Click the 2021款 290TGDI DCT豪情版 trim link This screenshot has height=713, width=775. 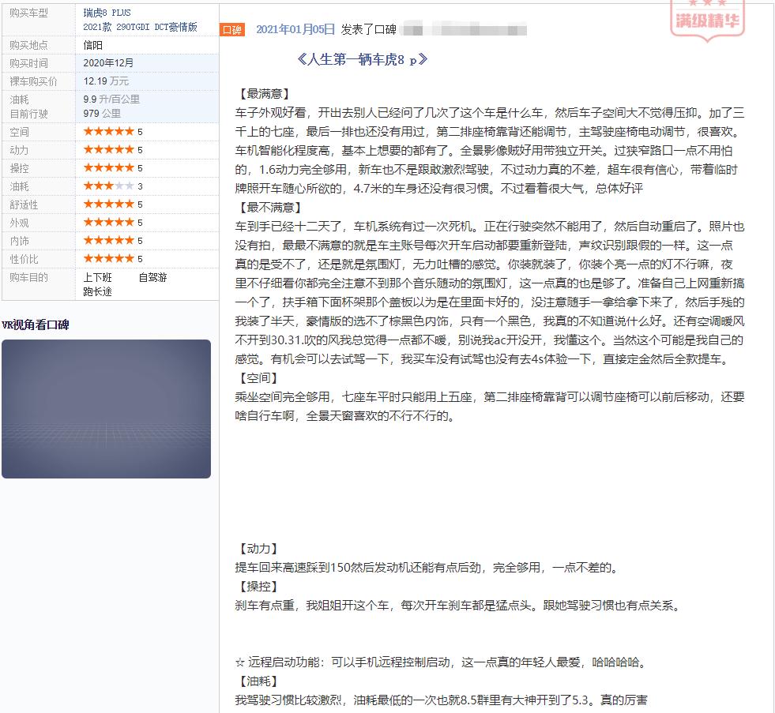tap(140, 26)
